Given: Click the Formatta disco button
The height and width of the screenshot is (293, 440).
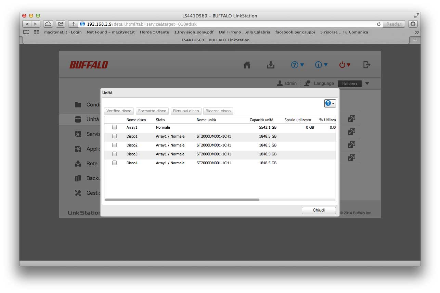Looking at the screenshot, I should pos(152,111).
